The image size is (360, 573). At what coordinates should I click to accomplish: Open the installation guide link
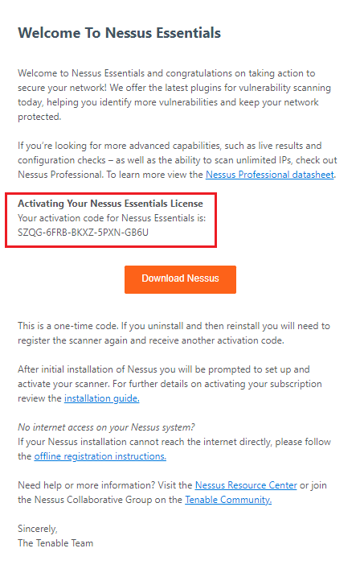tap(102, 398)
